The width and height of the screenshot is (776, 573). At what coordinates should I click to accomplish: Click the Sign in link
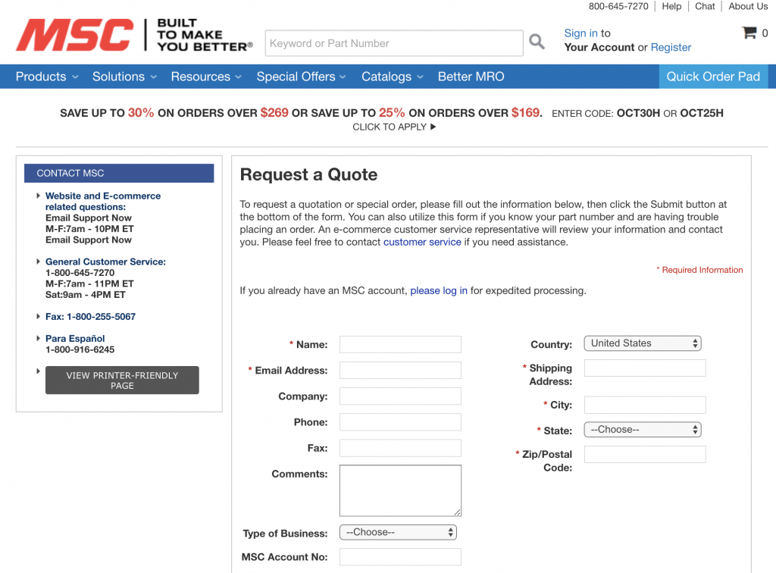tap(580, 33)
